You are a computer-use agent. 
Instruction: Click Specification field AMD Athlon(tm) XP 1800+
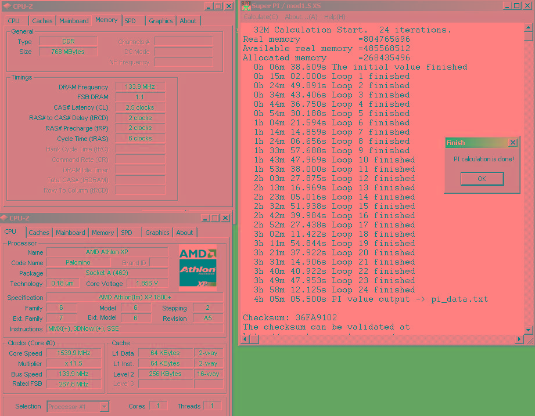135,297
